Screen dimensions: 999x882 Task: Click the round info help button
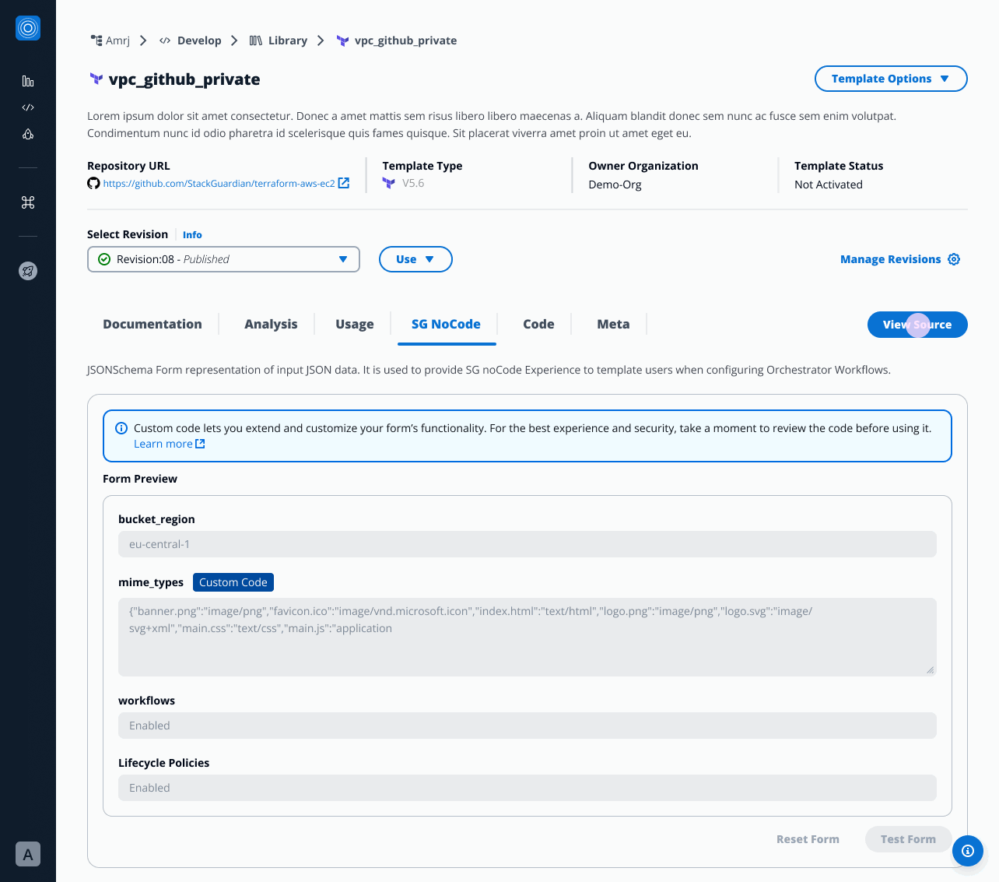coord(967,851)
